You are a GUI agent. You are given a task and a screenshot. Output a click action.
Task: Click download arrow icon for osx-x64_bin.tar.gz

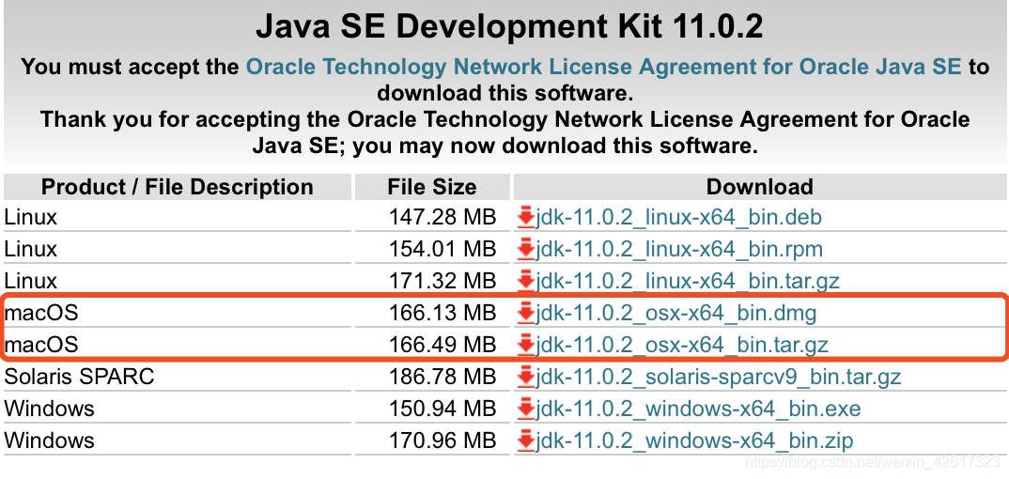click(526, 346)
